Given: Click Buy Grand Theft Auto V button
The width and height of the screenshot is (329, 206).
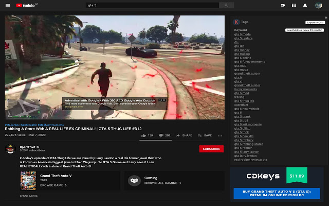Looking at the screenshot, I should click(277, 194).
